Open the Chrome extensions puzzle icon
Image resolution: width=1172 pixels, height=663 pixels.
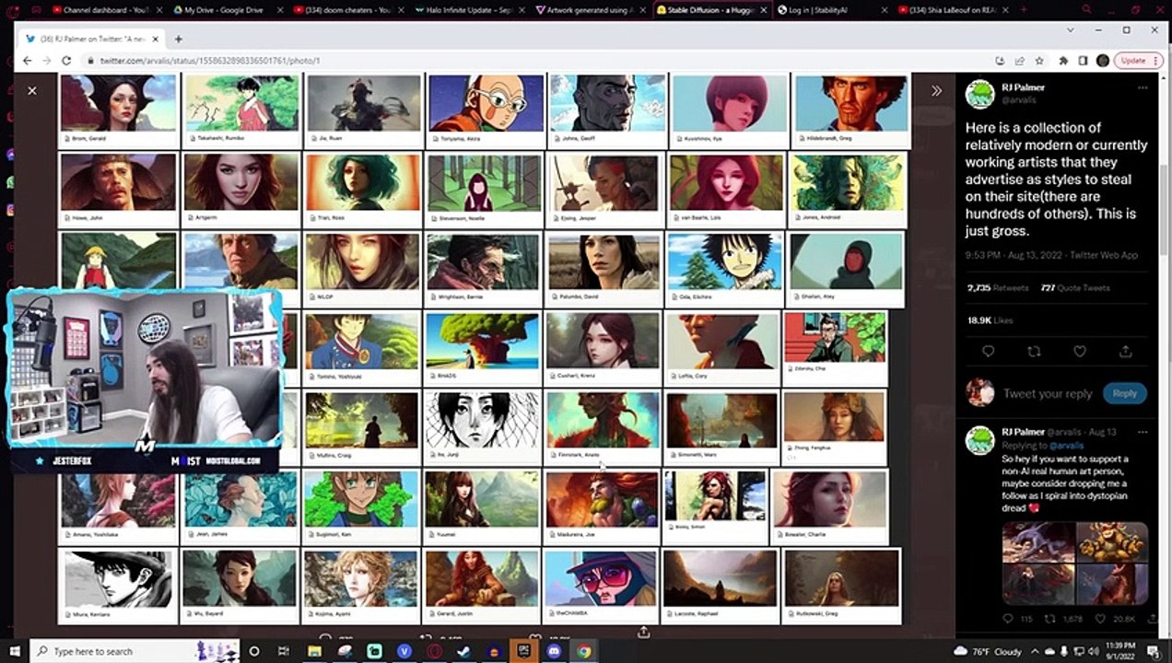click(x=1063, y=61)
